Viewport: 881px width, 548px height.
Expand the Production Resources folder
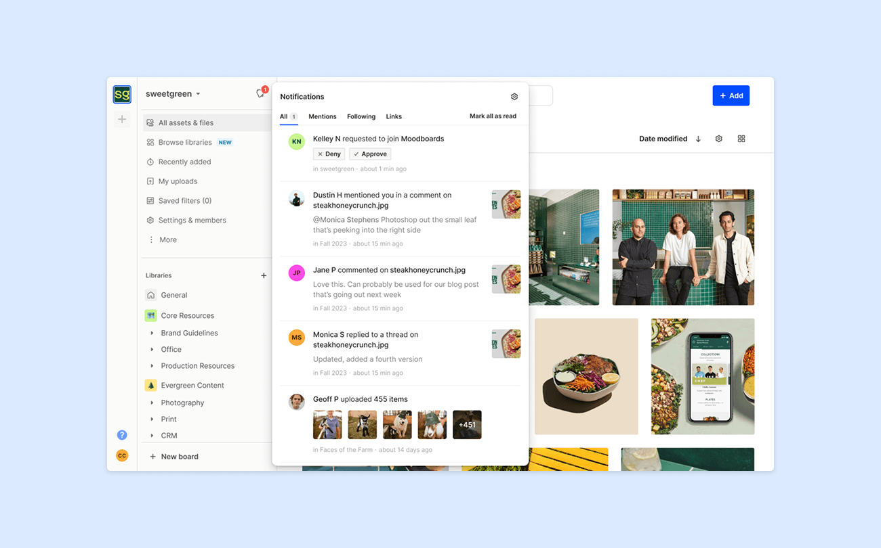[x=152, y=366]
